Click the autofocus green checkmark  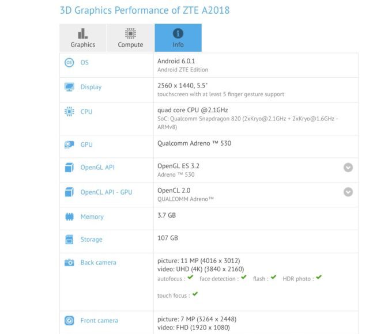(x=190, y=277)
